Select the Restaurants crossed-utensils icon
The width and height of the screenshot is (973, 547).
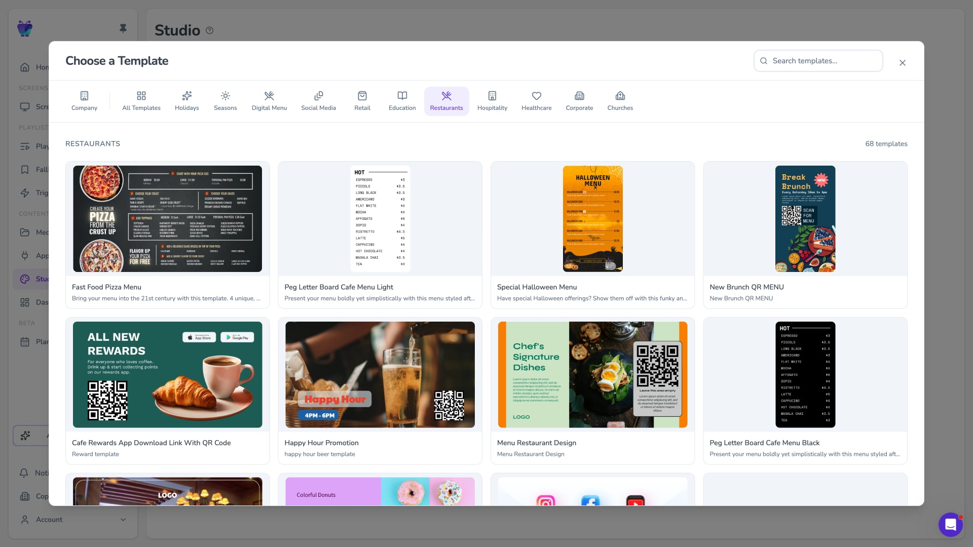pos(446,96)
